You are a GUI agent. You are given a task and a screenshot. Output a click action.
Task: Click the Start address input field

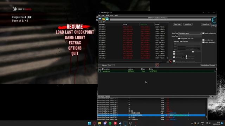tap(189, 47)
